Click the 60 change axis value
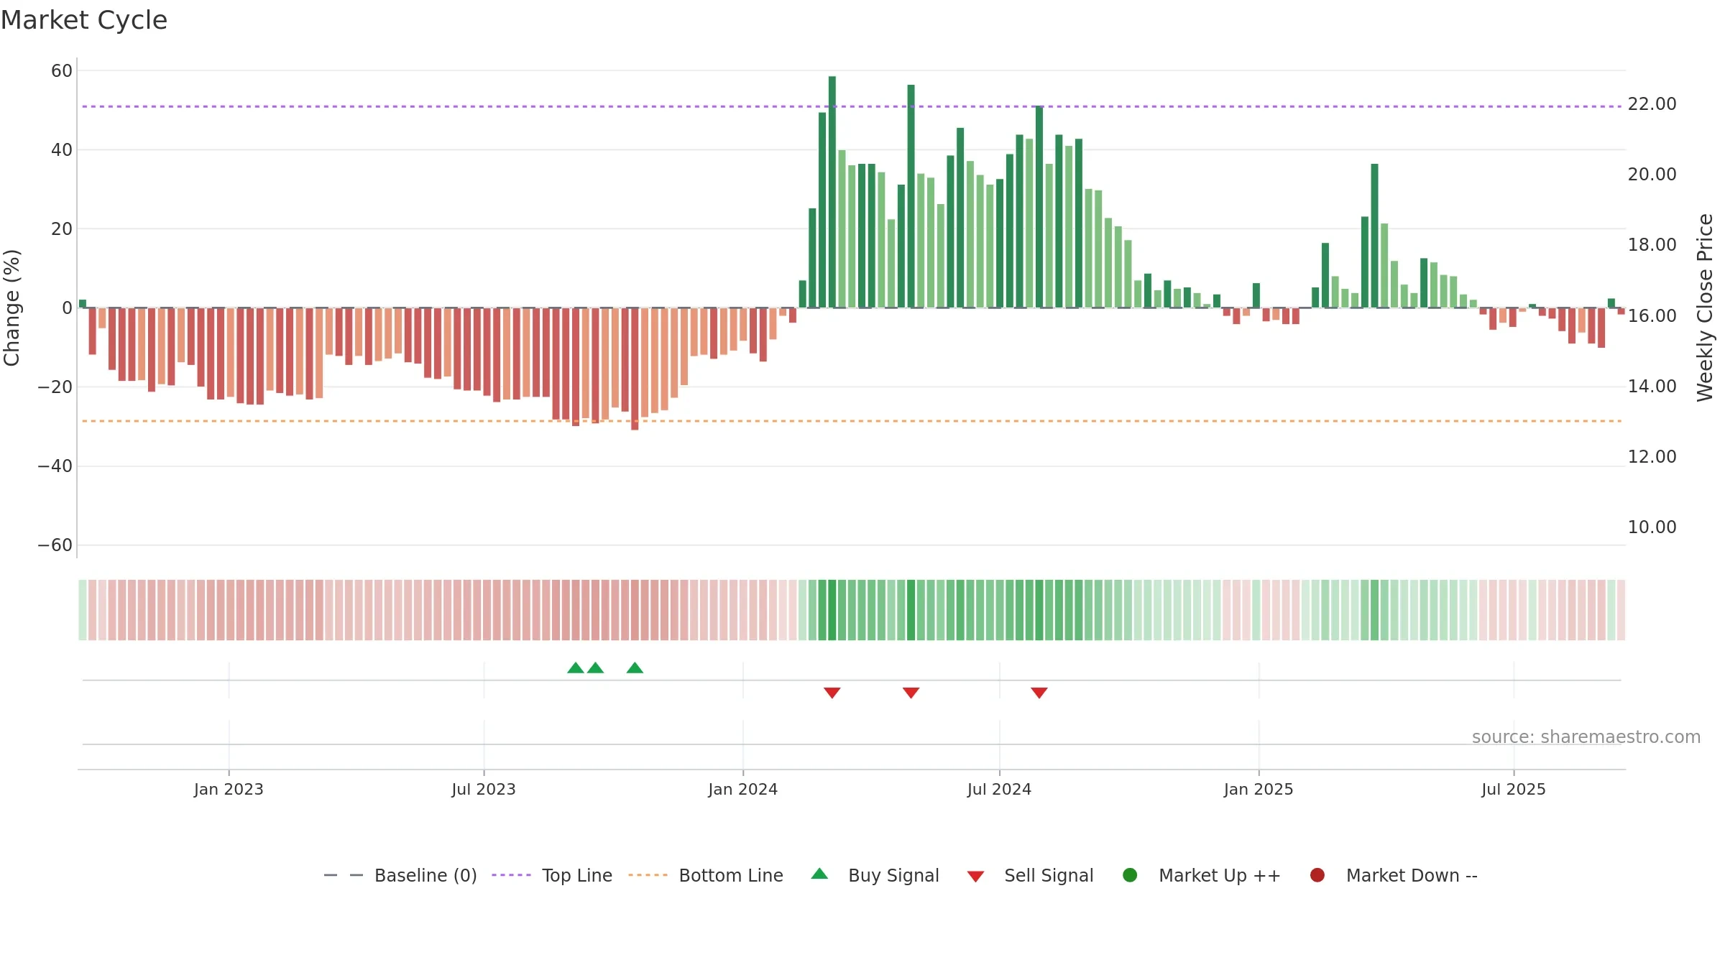Screen dimensions: 1725x970 (62, 71)
